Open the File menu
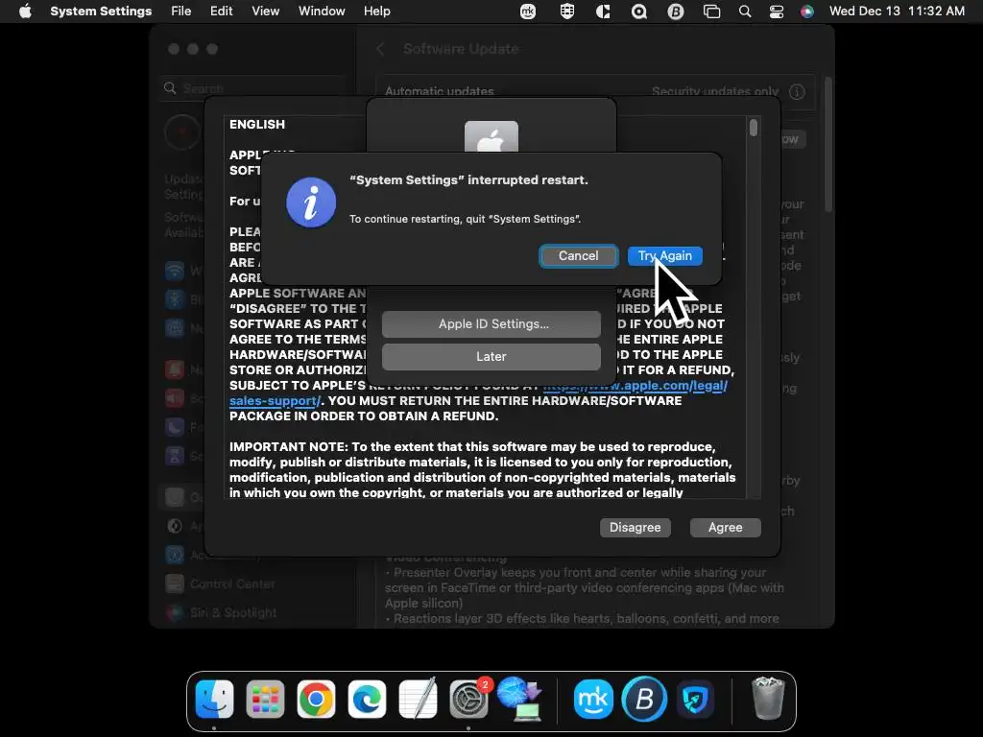 (x=180, y=12)
